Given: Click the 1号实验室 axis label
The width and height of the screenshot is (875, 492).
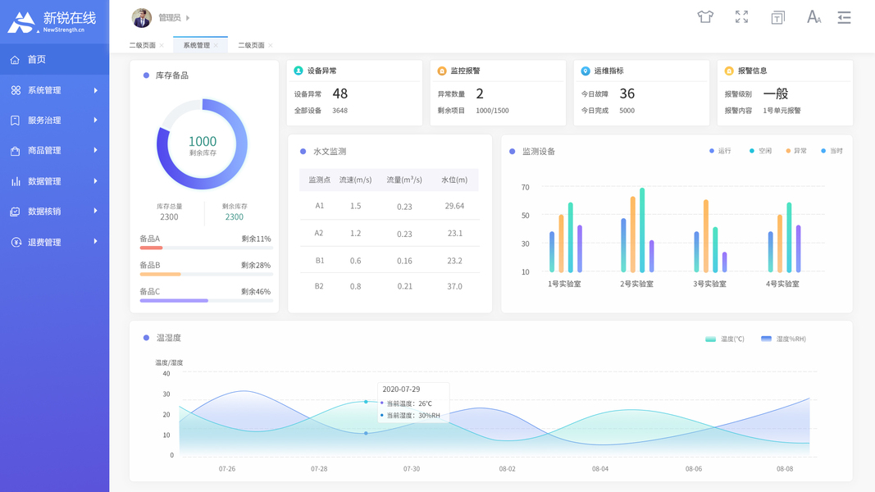Looking at the screenshot, I should pyautogui.click(x=564, y=284).
